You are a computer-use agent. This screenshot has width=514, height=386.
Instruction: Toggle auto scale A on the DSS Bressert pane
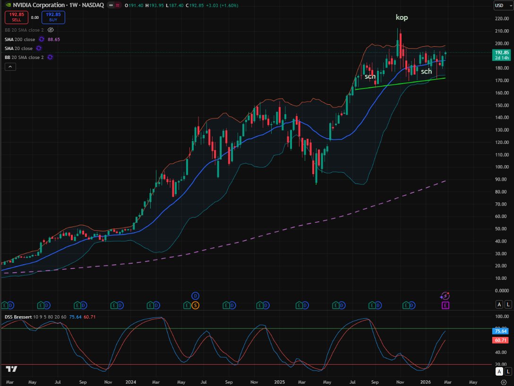499,371
